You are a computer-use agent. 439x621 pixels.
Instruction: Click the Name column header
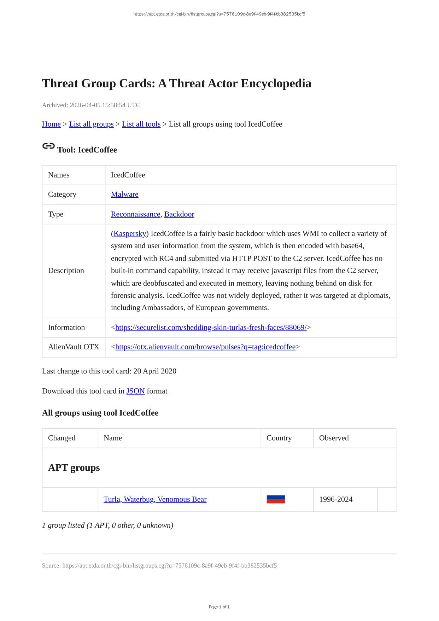[x=113, y=438]
